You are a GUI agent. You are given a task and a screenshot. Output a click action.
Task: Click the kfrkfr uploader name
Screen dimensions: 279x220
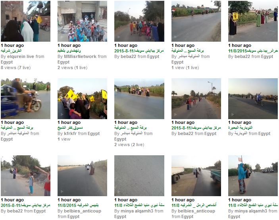tap(71, 133)
